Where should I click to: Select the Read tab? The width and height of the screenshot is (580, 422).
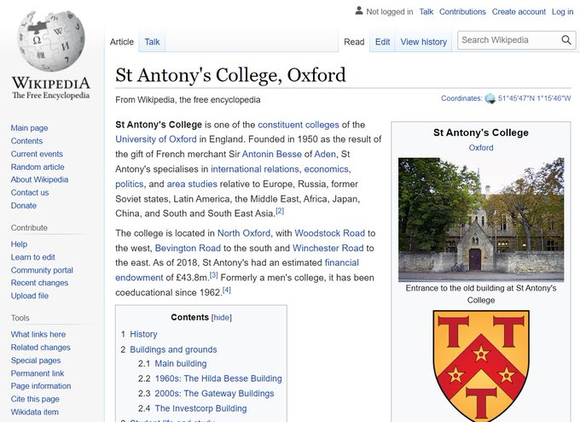click(354, 42)
